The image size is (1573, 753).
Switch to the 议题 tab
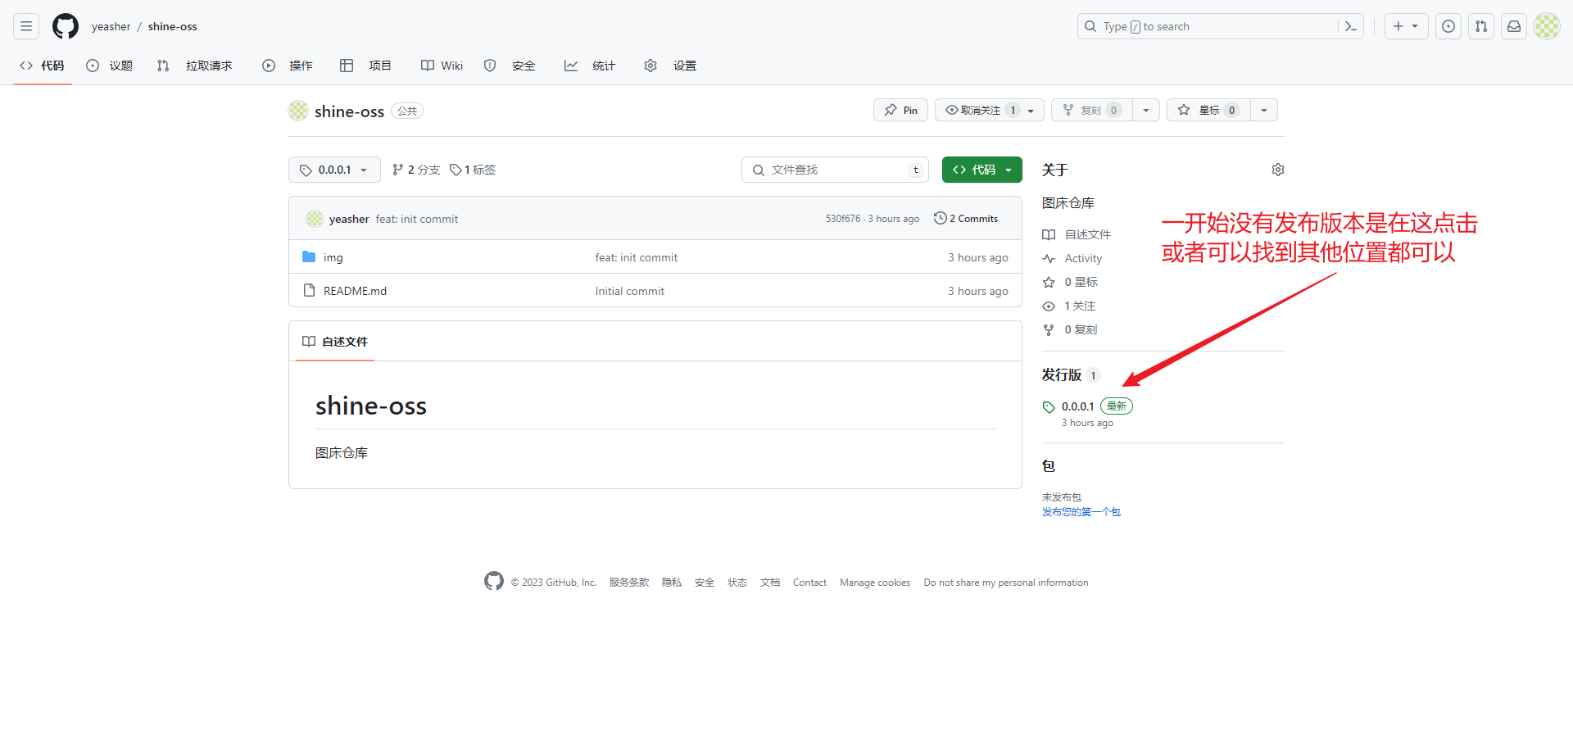point(110,66)
